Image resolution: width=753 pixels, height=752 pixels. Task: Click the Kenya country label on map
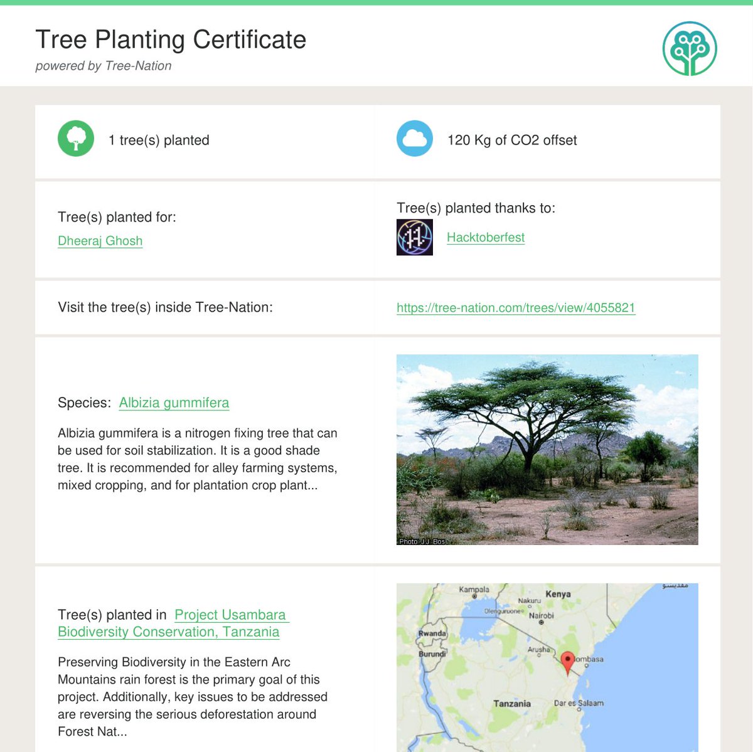pos(558,594)
